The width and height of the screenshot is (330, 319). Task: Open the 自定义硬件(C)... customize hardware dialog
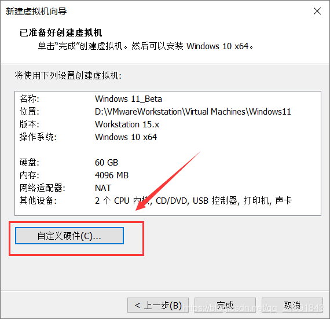(69, 236)
